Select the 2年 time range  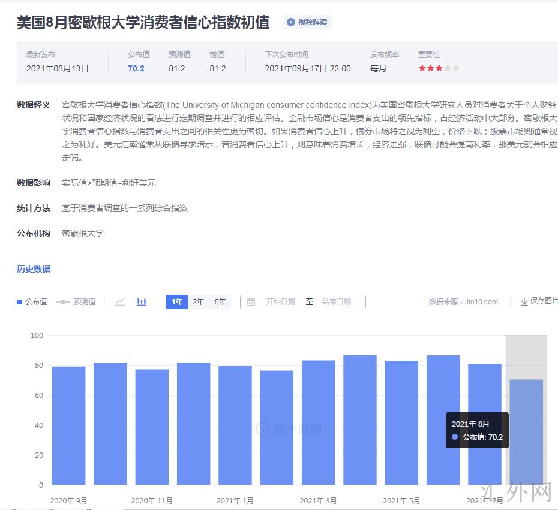[x=198, y=302]
